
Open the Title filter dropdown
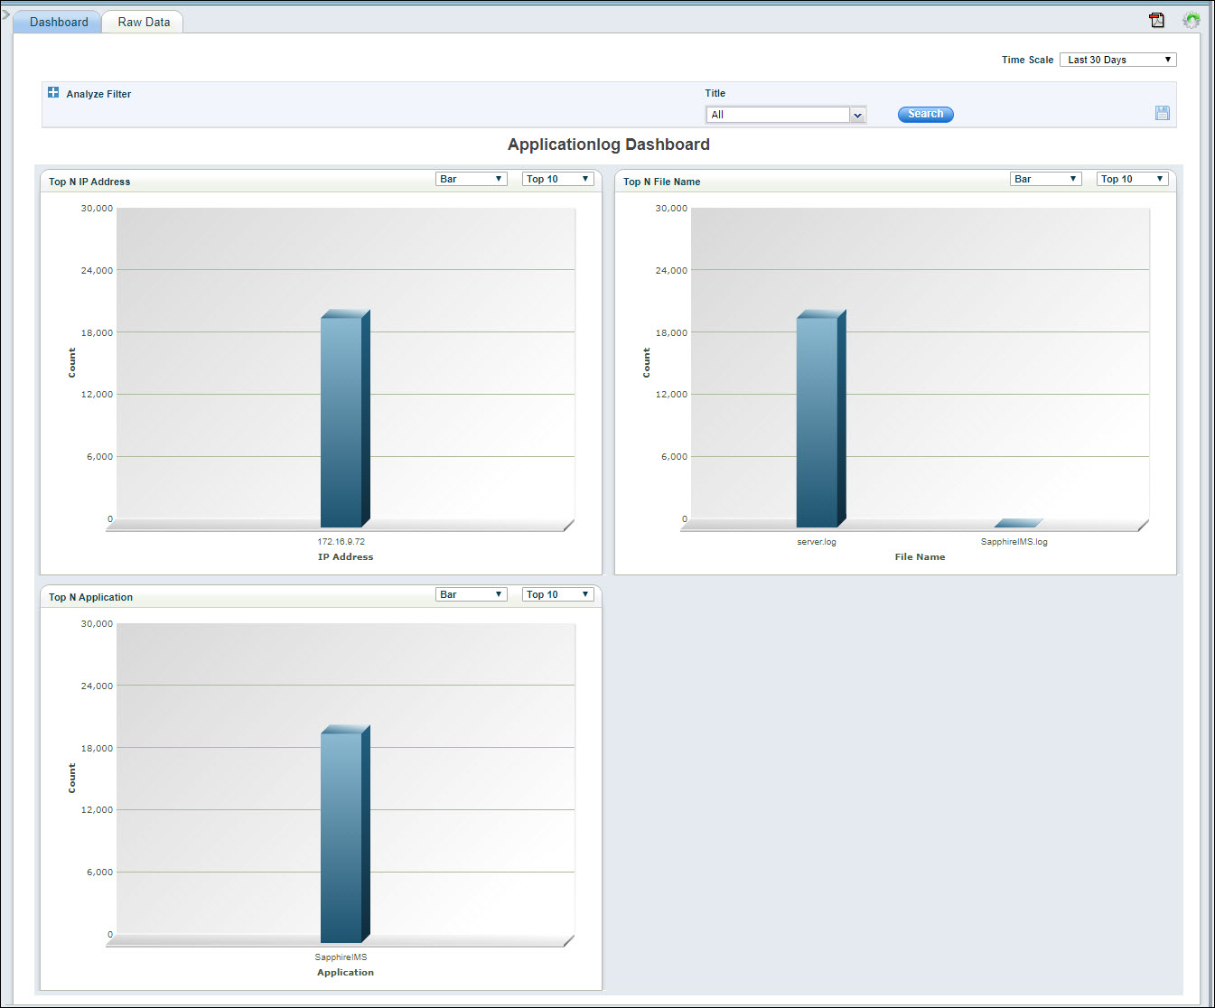(x=785, y=115)
